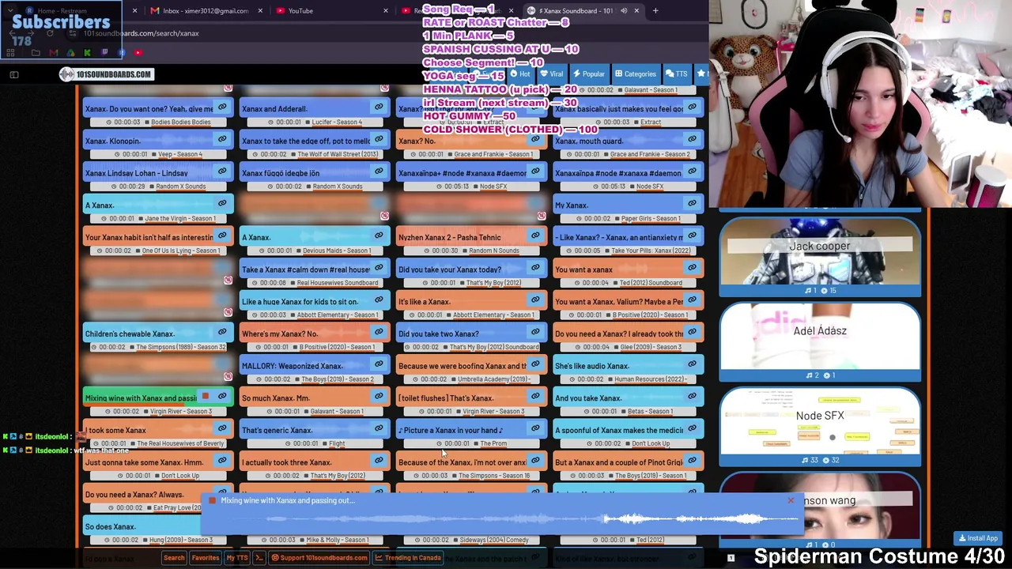Open 'The Simpsons (1989) - Season 32' board link
1012x569 pixels.
(x=181, y=347)
